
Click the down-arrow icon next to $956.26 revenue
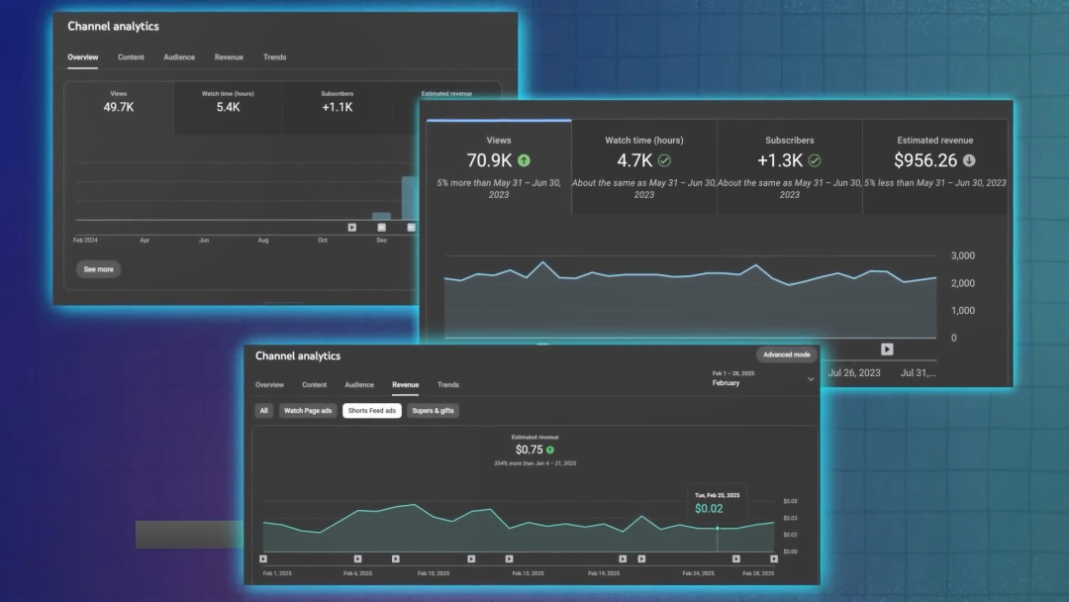[x=969, y=160]
